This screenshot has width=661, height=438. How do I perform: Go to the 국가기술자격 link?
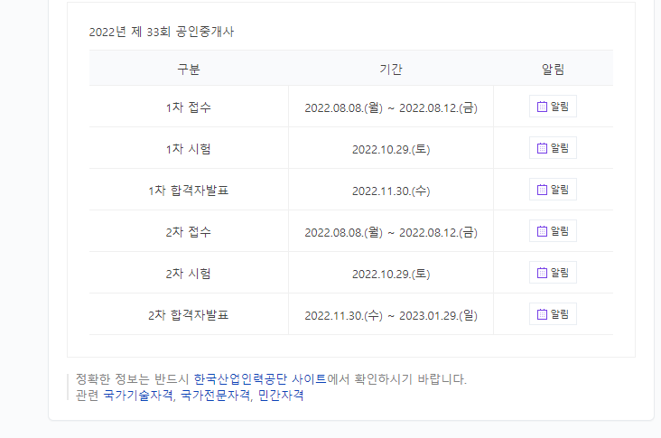[137, 395]
